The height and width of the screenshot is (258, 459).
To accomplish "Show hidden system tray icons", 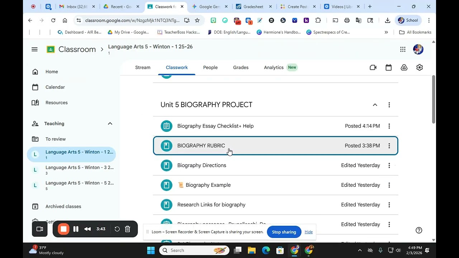I will click(x=360, y=250).
